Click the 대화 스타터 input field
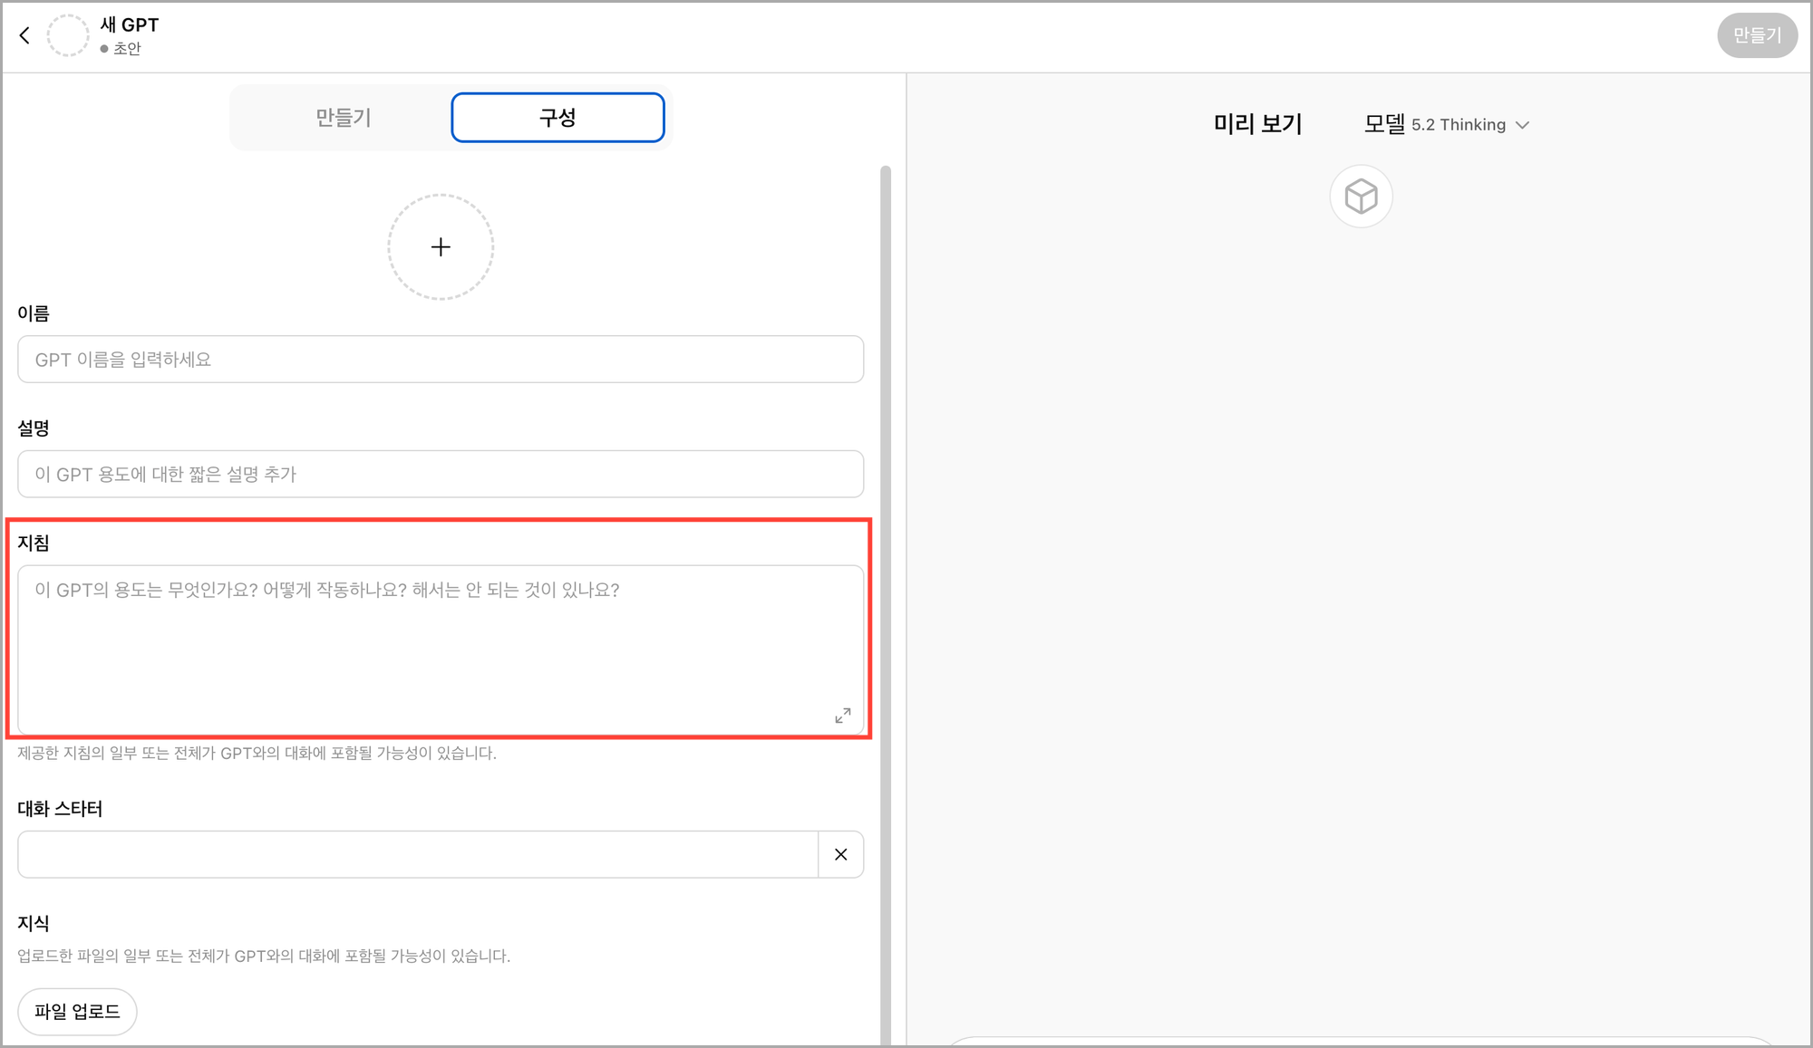 point(417,854)
